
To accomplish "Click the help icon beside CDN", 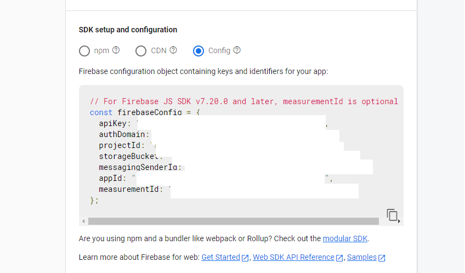I will point(173,50).
